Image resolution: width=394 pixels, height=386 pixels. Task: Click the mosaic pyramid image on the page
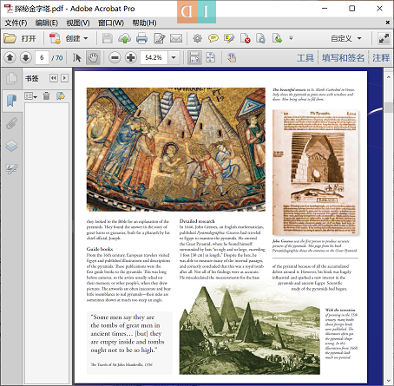click(176, 149)
